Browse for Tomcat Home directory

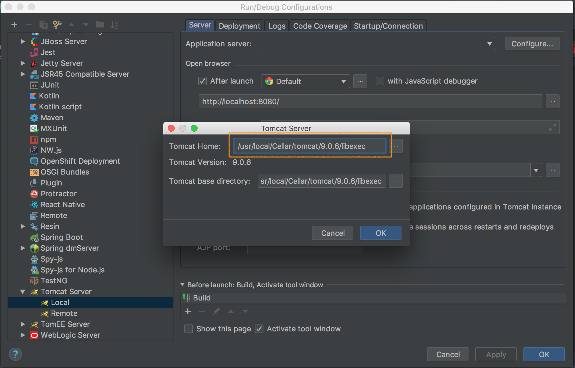pos(396,146)
